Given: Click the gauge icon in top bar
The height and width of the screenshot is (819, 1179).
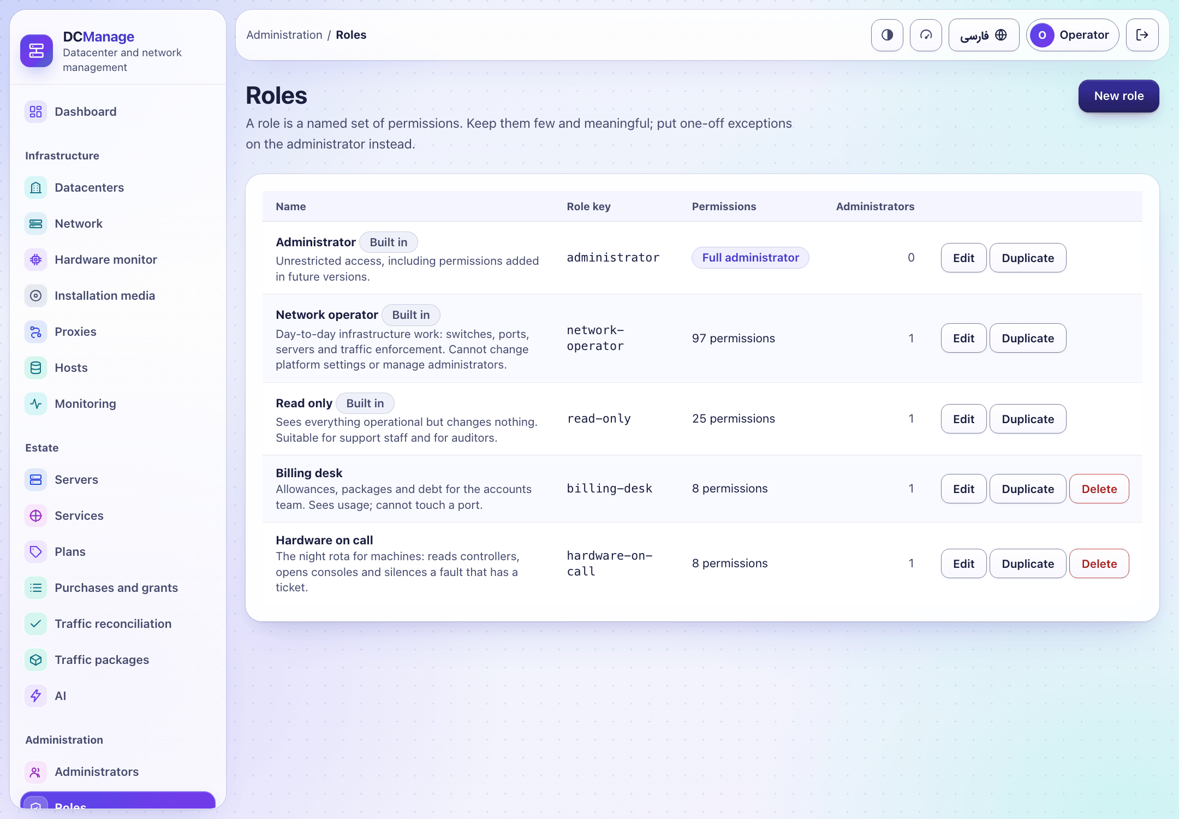Looking at the screenshot, I should [926, 35].
